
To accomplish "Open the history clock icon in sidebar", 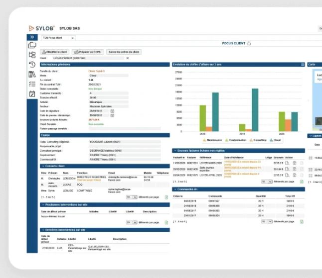I will click(x=32, y=64).
